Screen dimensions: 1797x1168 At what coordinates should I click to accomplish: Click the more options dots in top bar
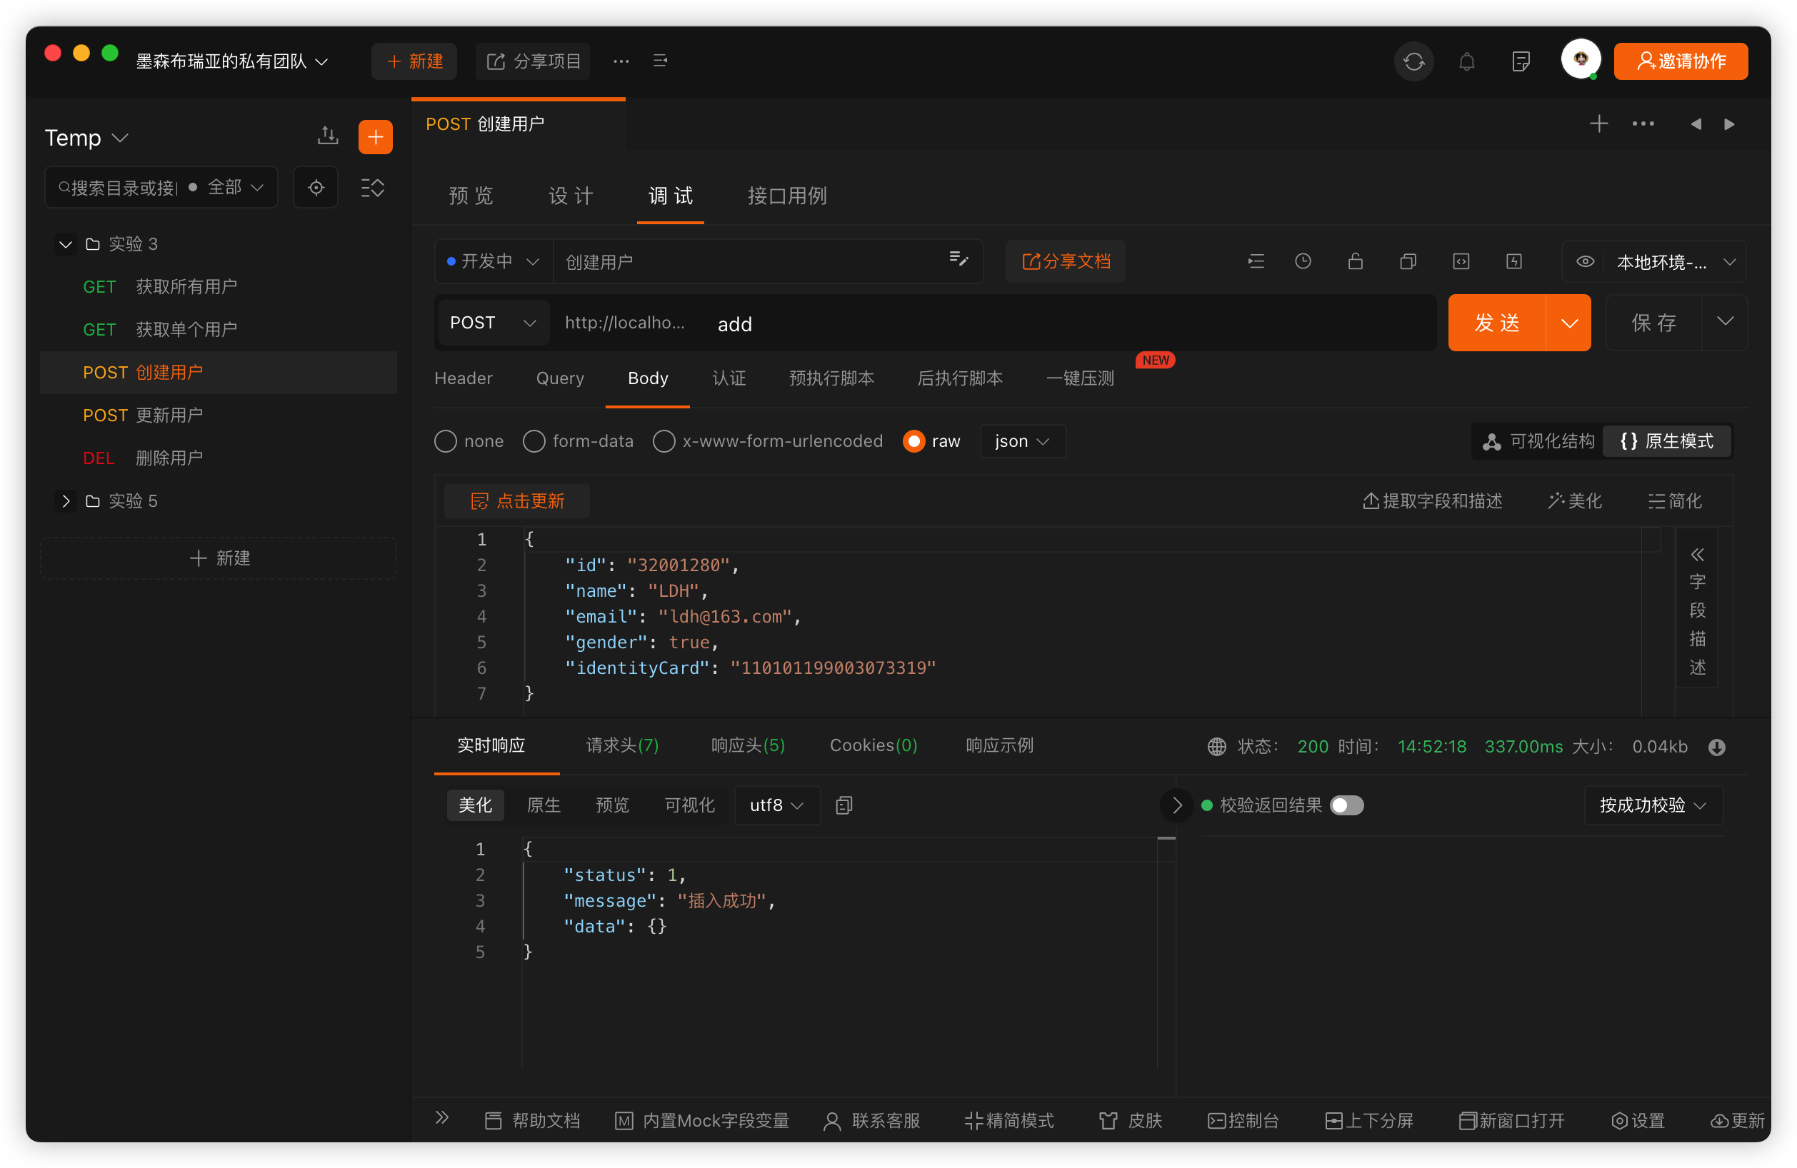(621, 61)
